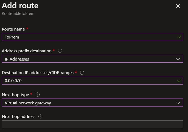Click green checkmark in Route name field
This screenshot has height=132, width=188.
pyautogui.click(x=179, y=37)
